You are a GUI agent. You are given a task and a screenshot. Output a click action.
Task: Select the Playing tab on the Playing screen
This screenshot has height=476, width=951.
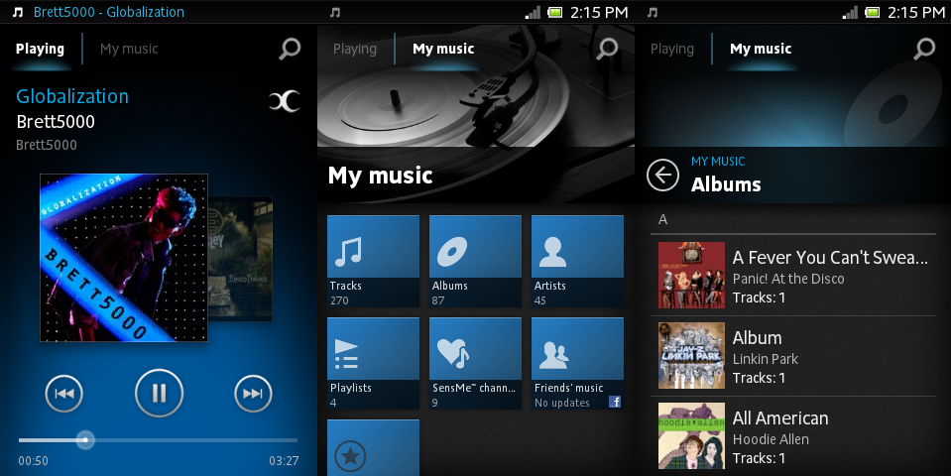pyautogui.click(x=40, y=50)
